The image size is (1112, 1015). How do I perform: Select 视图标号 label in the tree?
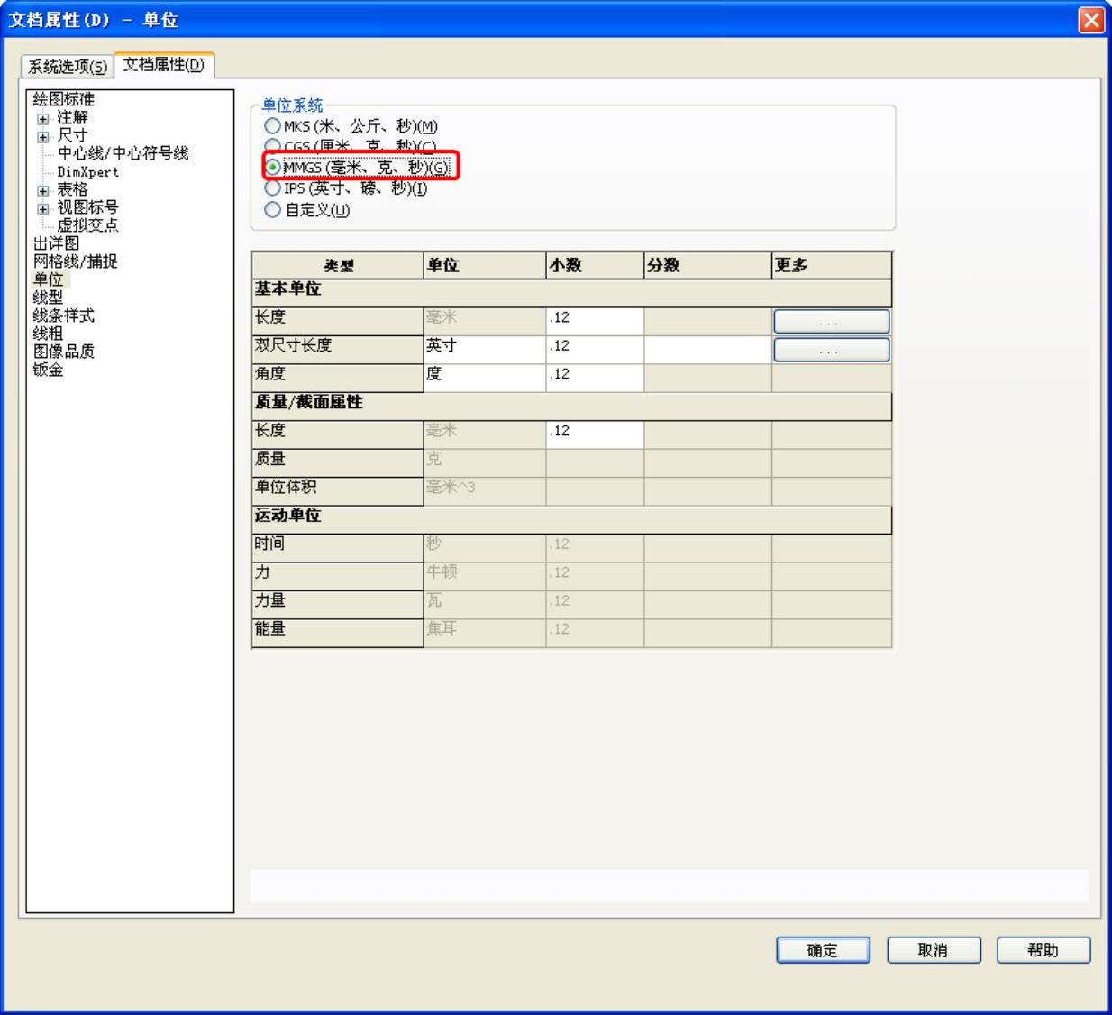[x=87, y=207]
